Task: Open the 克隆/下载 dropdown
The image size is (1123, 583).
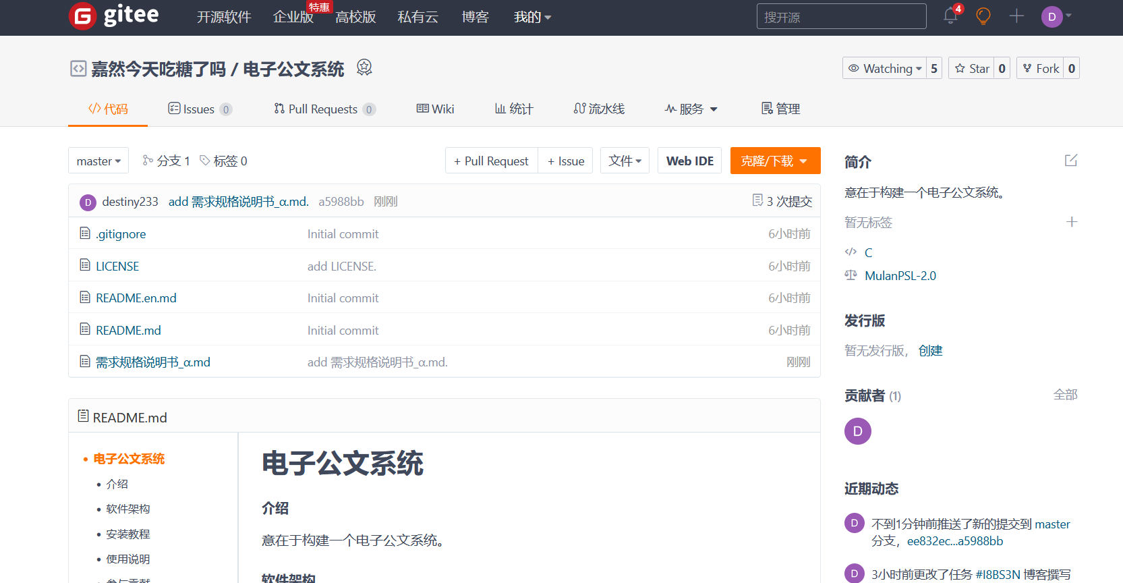Action: [776, 161]
